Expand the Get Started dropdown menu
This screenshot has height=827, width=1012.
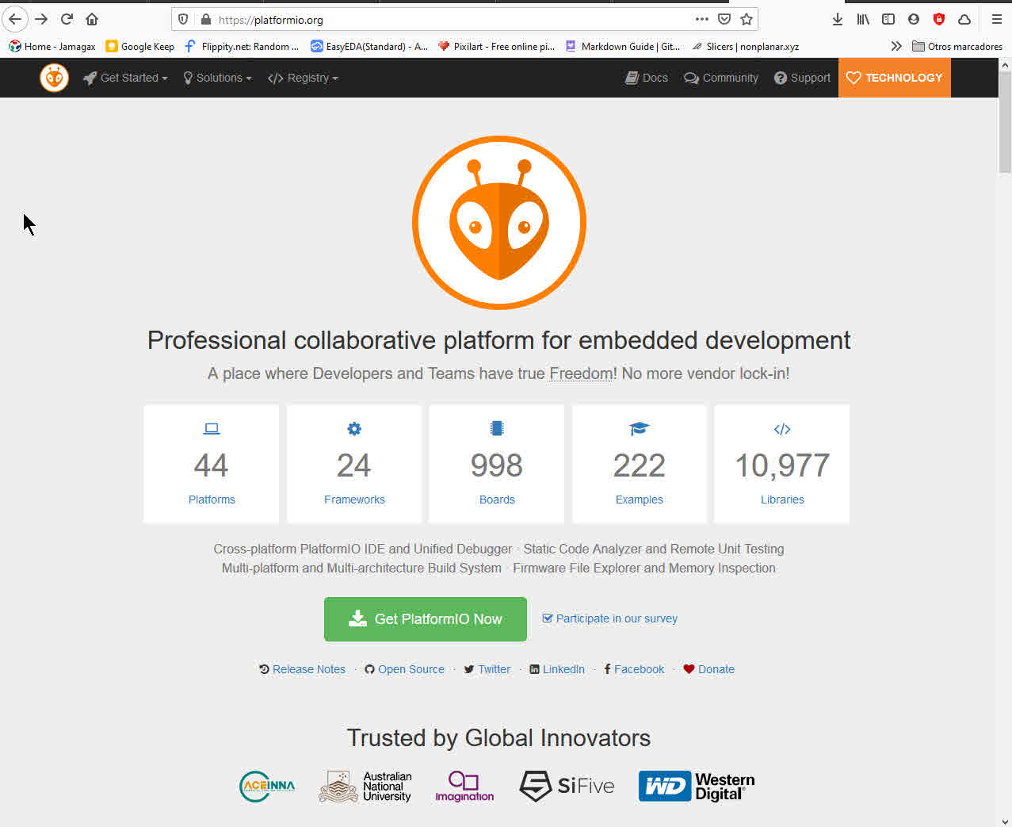[126, 78]
